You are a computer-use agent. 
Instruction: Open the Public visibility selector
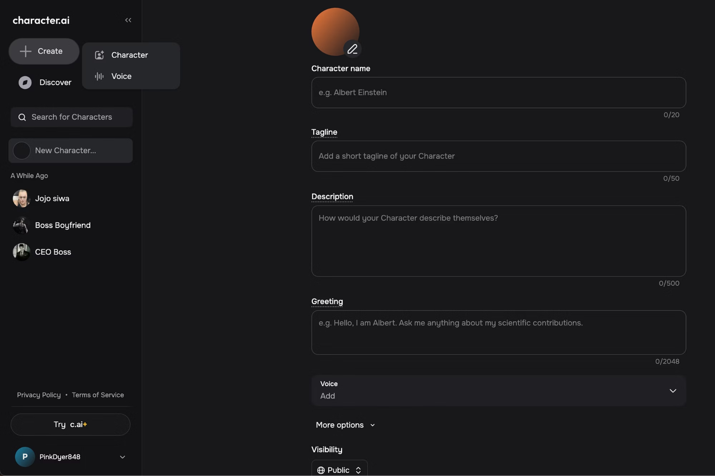(x=339, y=470)
